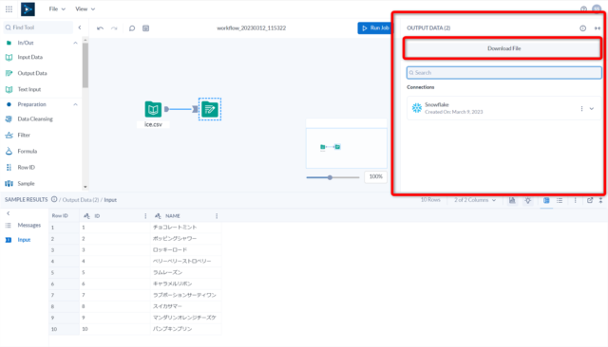Select the Output Data tool in palette
Screen dimensions: 608x347
point(32,73)
